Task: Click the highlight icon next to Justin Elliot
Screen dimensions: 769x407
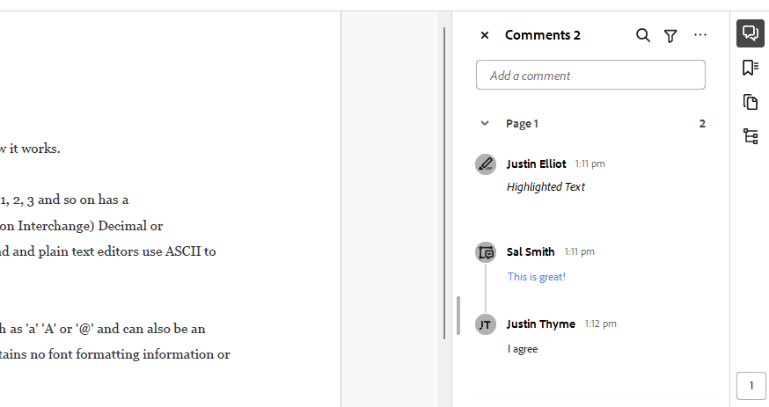Action: (x=486, y=164)
